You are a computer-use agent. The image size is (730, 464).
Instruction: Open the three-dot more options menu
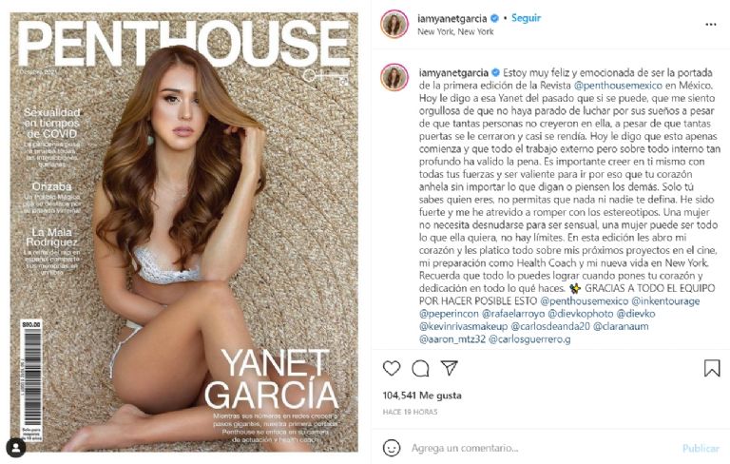[x=710, y=24]
